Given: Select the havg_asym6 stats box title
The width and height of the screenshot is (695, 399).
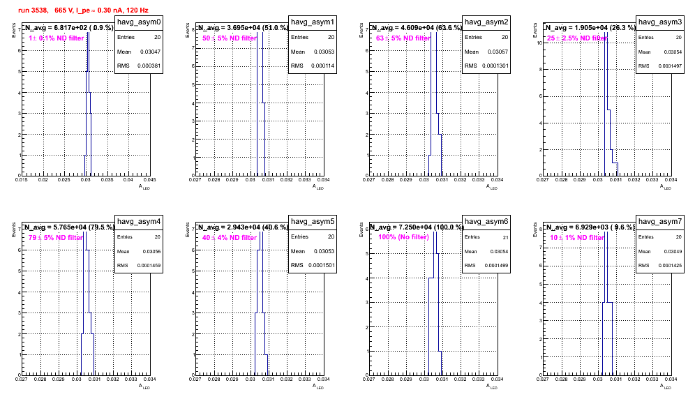Looking at the screenshot, I should 486,222.
